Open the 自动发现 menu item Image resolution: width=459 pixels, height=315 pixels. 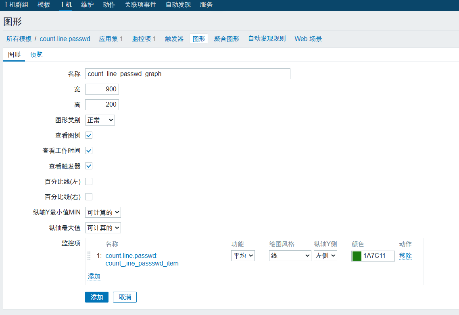point(178,5)
